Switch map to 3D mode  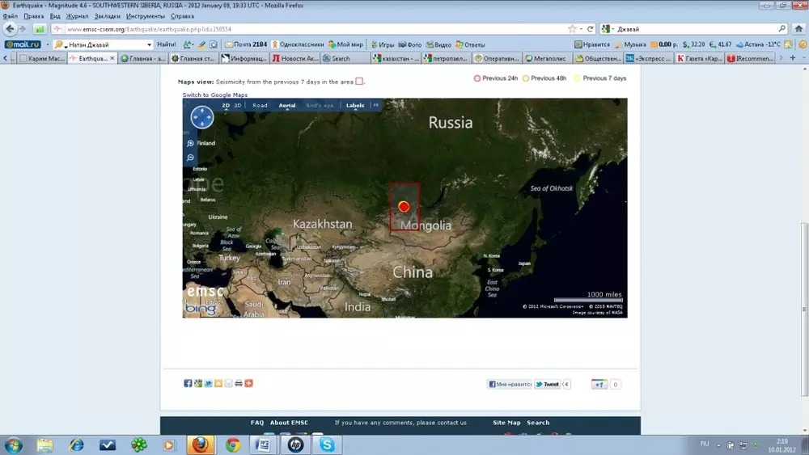coord(238,105)
